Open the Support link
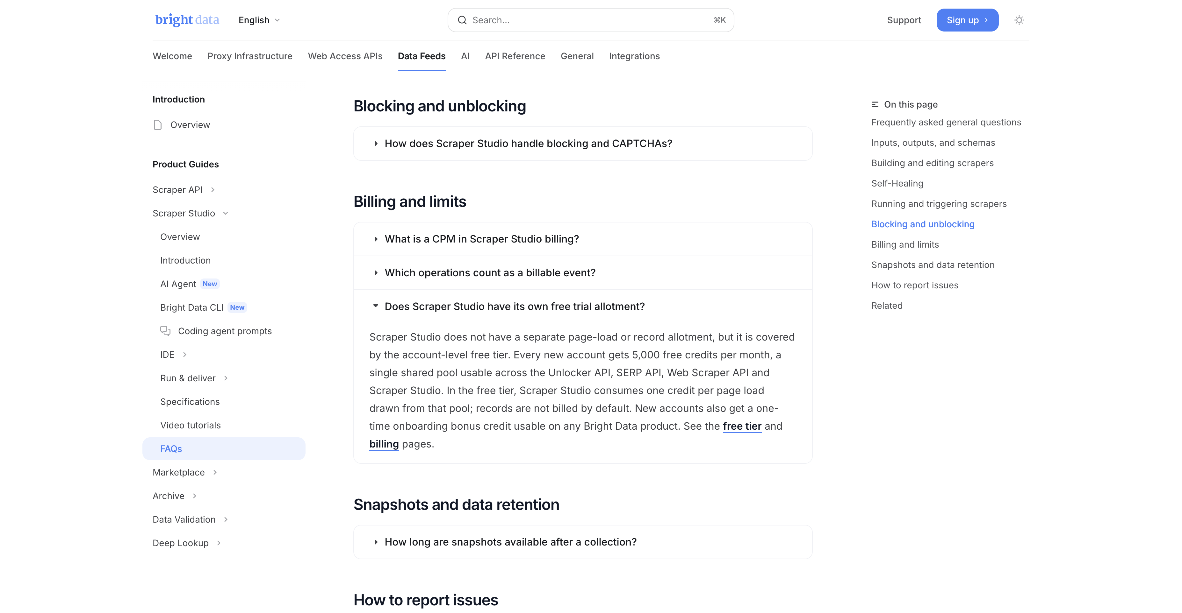Screen dimensions: 1182x613 904,20
